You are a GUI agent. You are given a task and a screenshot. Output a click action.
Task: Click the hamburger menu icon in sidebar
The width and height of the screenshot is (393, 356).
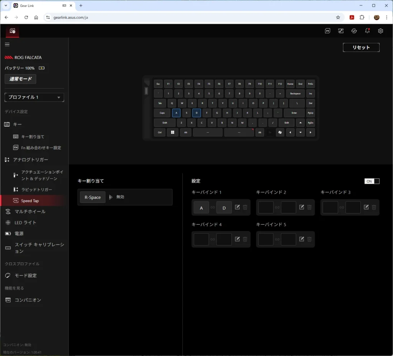pos(7,44)
